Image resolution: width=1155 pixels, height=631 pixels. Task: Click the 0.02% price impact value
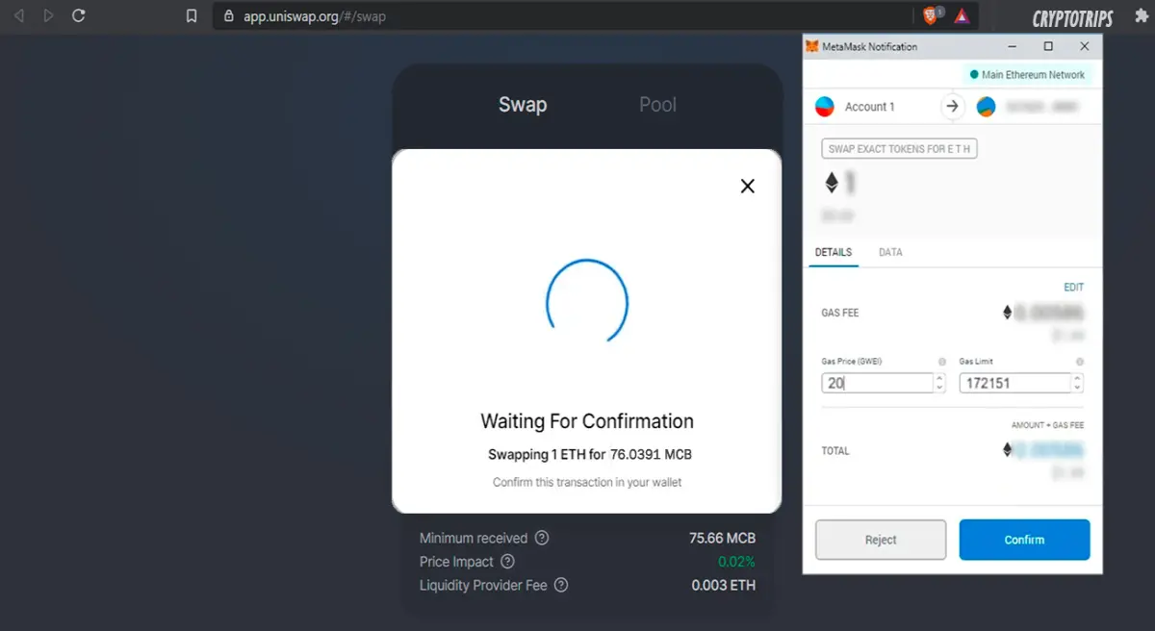pyautogui.click(x=736, y=562)
